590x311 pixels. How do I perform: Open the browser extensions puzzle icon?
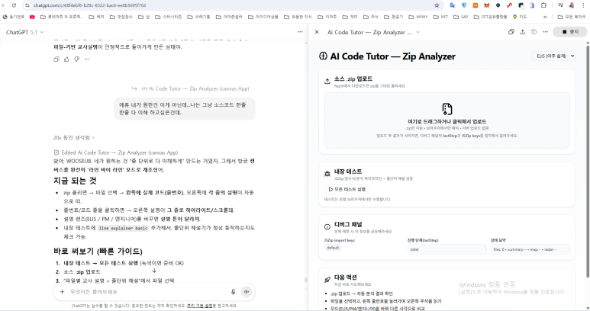coord(543,5)
